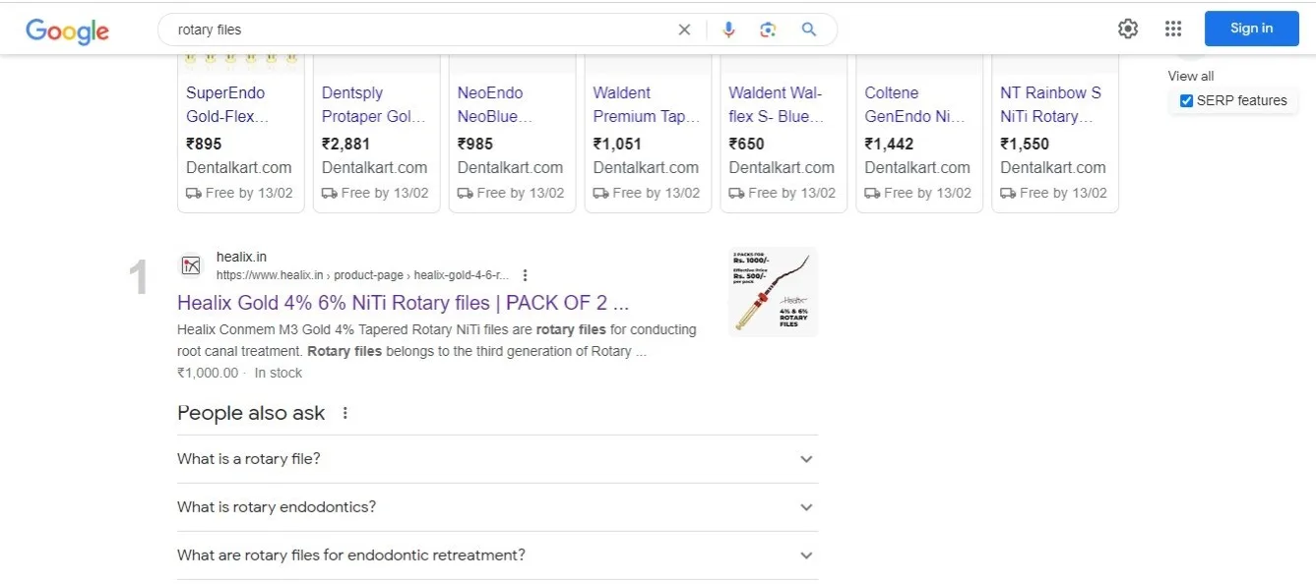Click the View all link
The image size is (1316, 584).
[1191, 76]
